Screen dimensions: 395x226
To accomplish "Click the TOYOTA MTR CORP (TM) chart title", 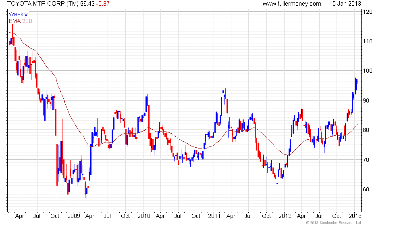I will pyautogui.click(x=43, y=4).
